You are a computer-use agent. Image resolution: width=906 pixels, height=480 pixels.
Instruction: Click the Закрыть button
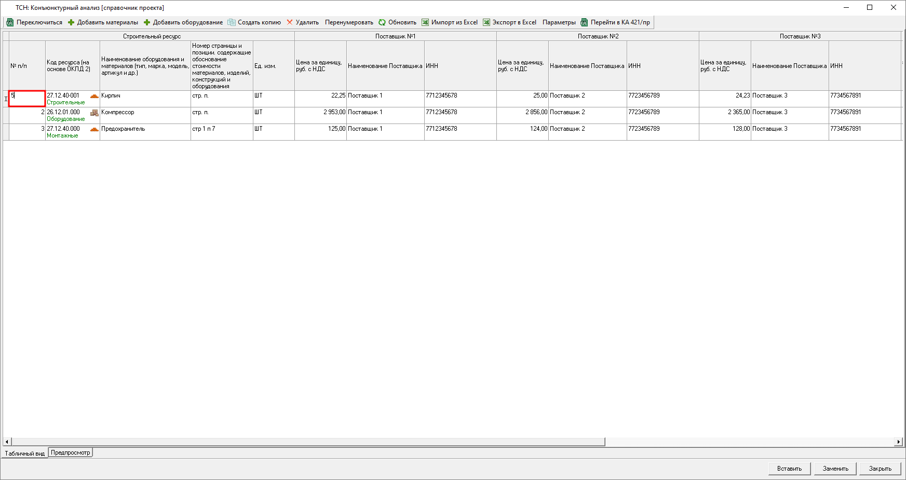coord(880,469)
